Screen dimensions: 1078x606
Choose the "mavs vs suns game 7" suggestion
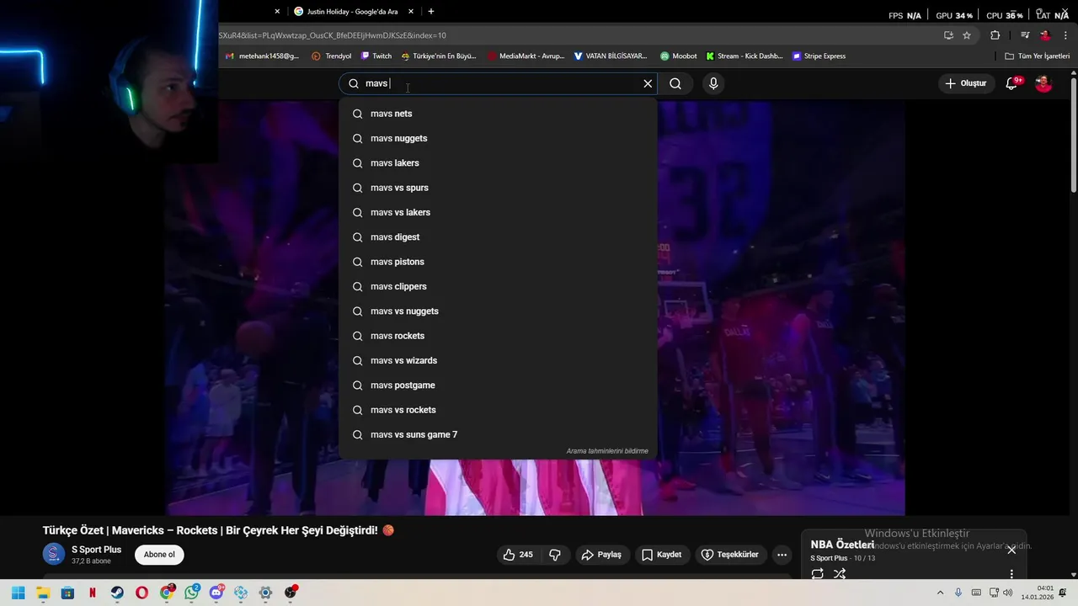point(498,434)
